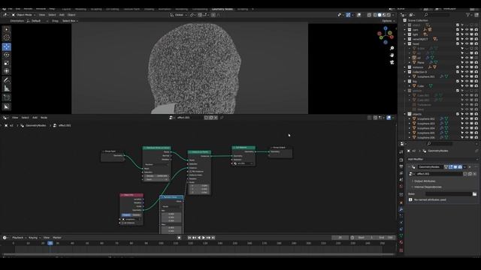The width and height of the screenshot is (481, 270).
Task: Click the Distribute Points on Faces node header
Action: tap(156, 148)
